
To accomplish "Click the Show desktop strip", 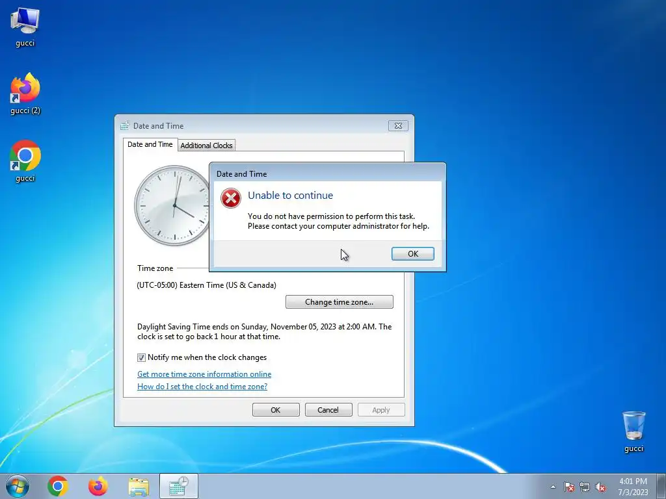I will click(661, 486).
